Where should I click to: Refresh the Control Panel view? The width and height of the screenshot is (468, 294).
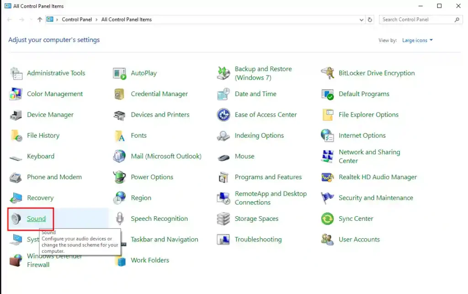(x=370, y=20)
